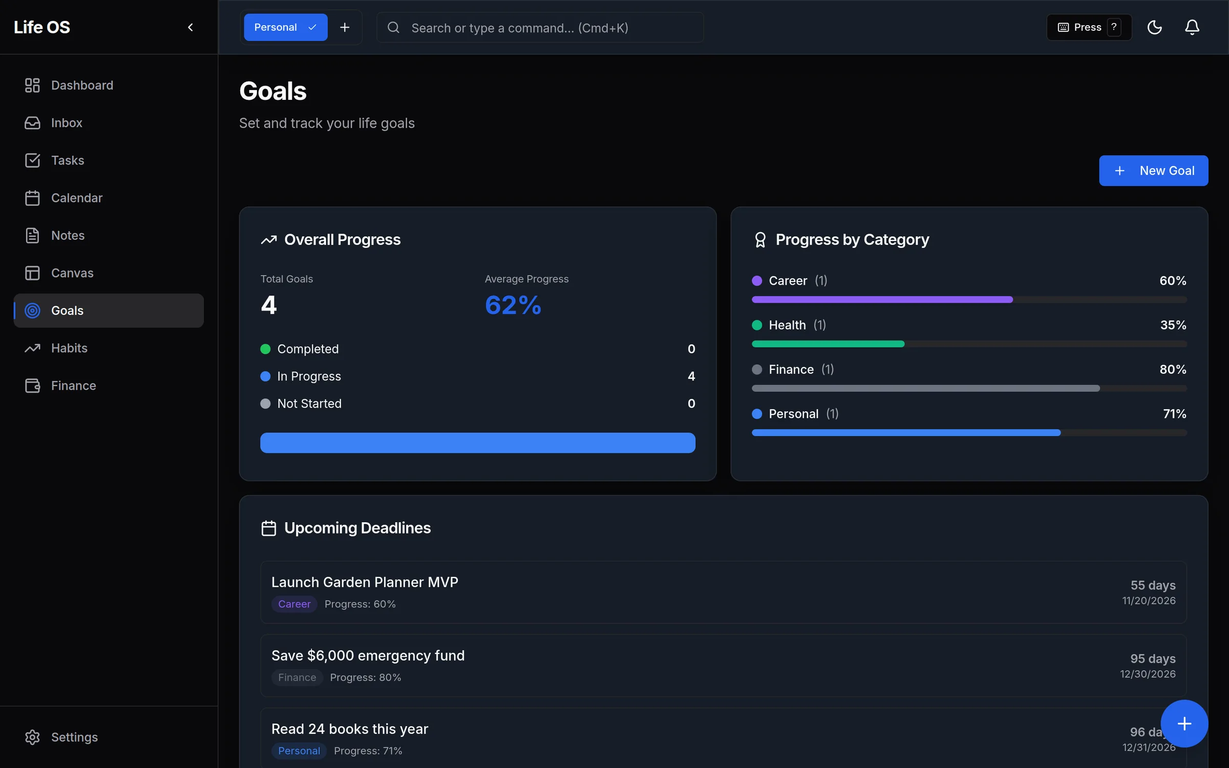The image size is (1229, 768).
Task: Create a New Goal
Action: point(1153,170)
